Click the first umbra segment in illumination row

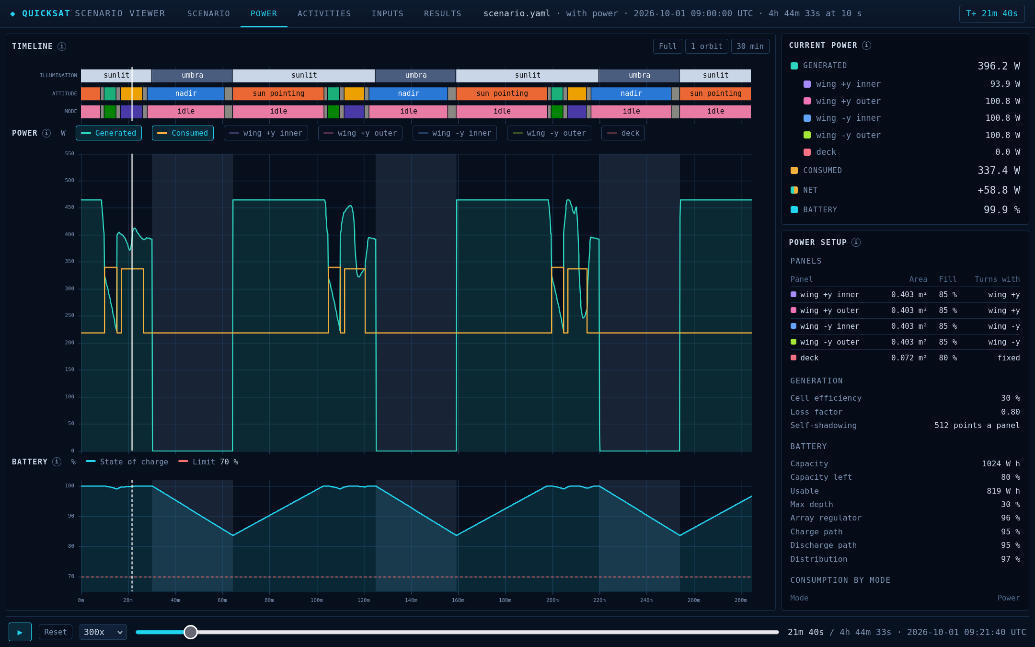pos(192,75)
